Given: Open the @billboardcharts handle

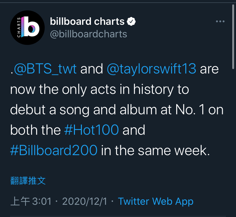Looking at the screenshot, I should 88,34.
